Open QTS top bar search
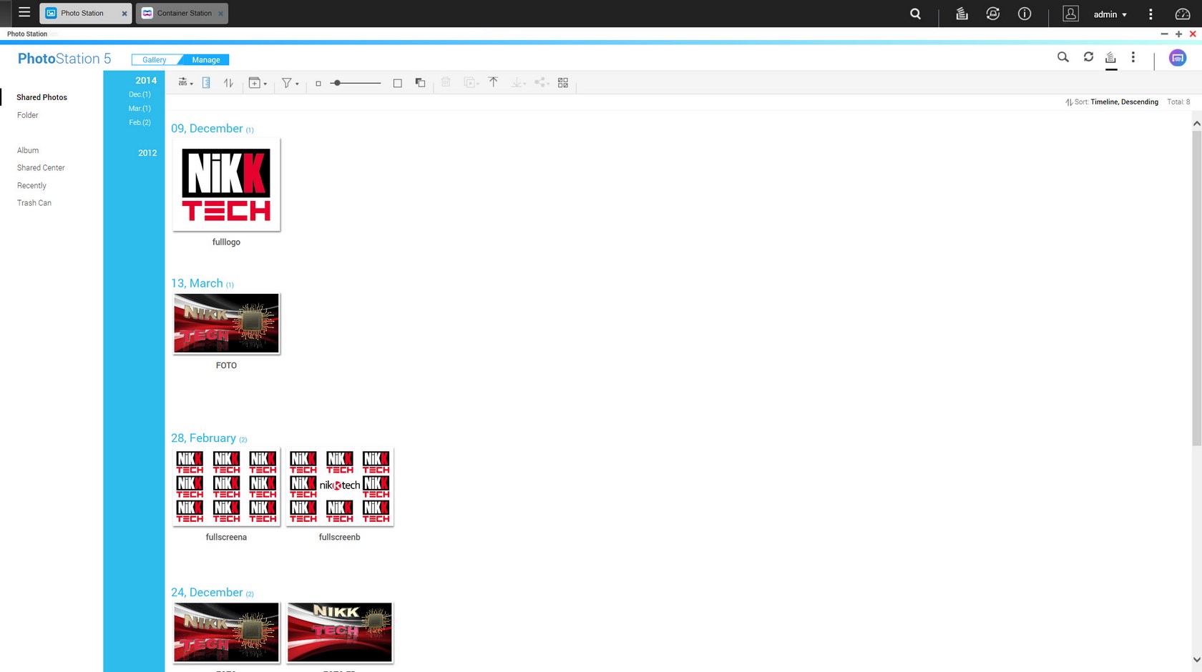Viewport: 1202px width, 672px height. pyautogui.click(x=915, y=14)
